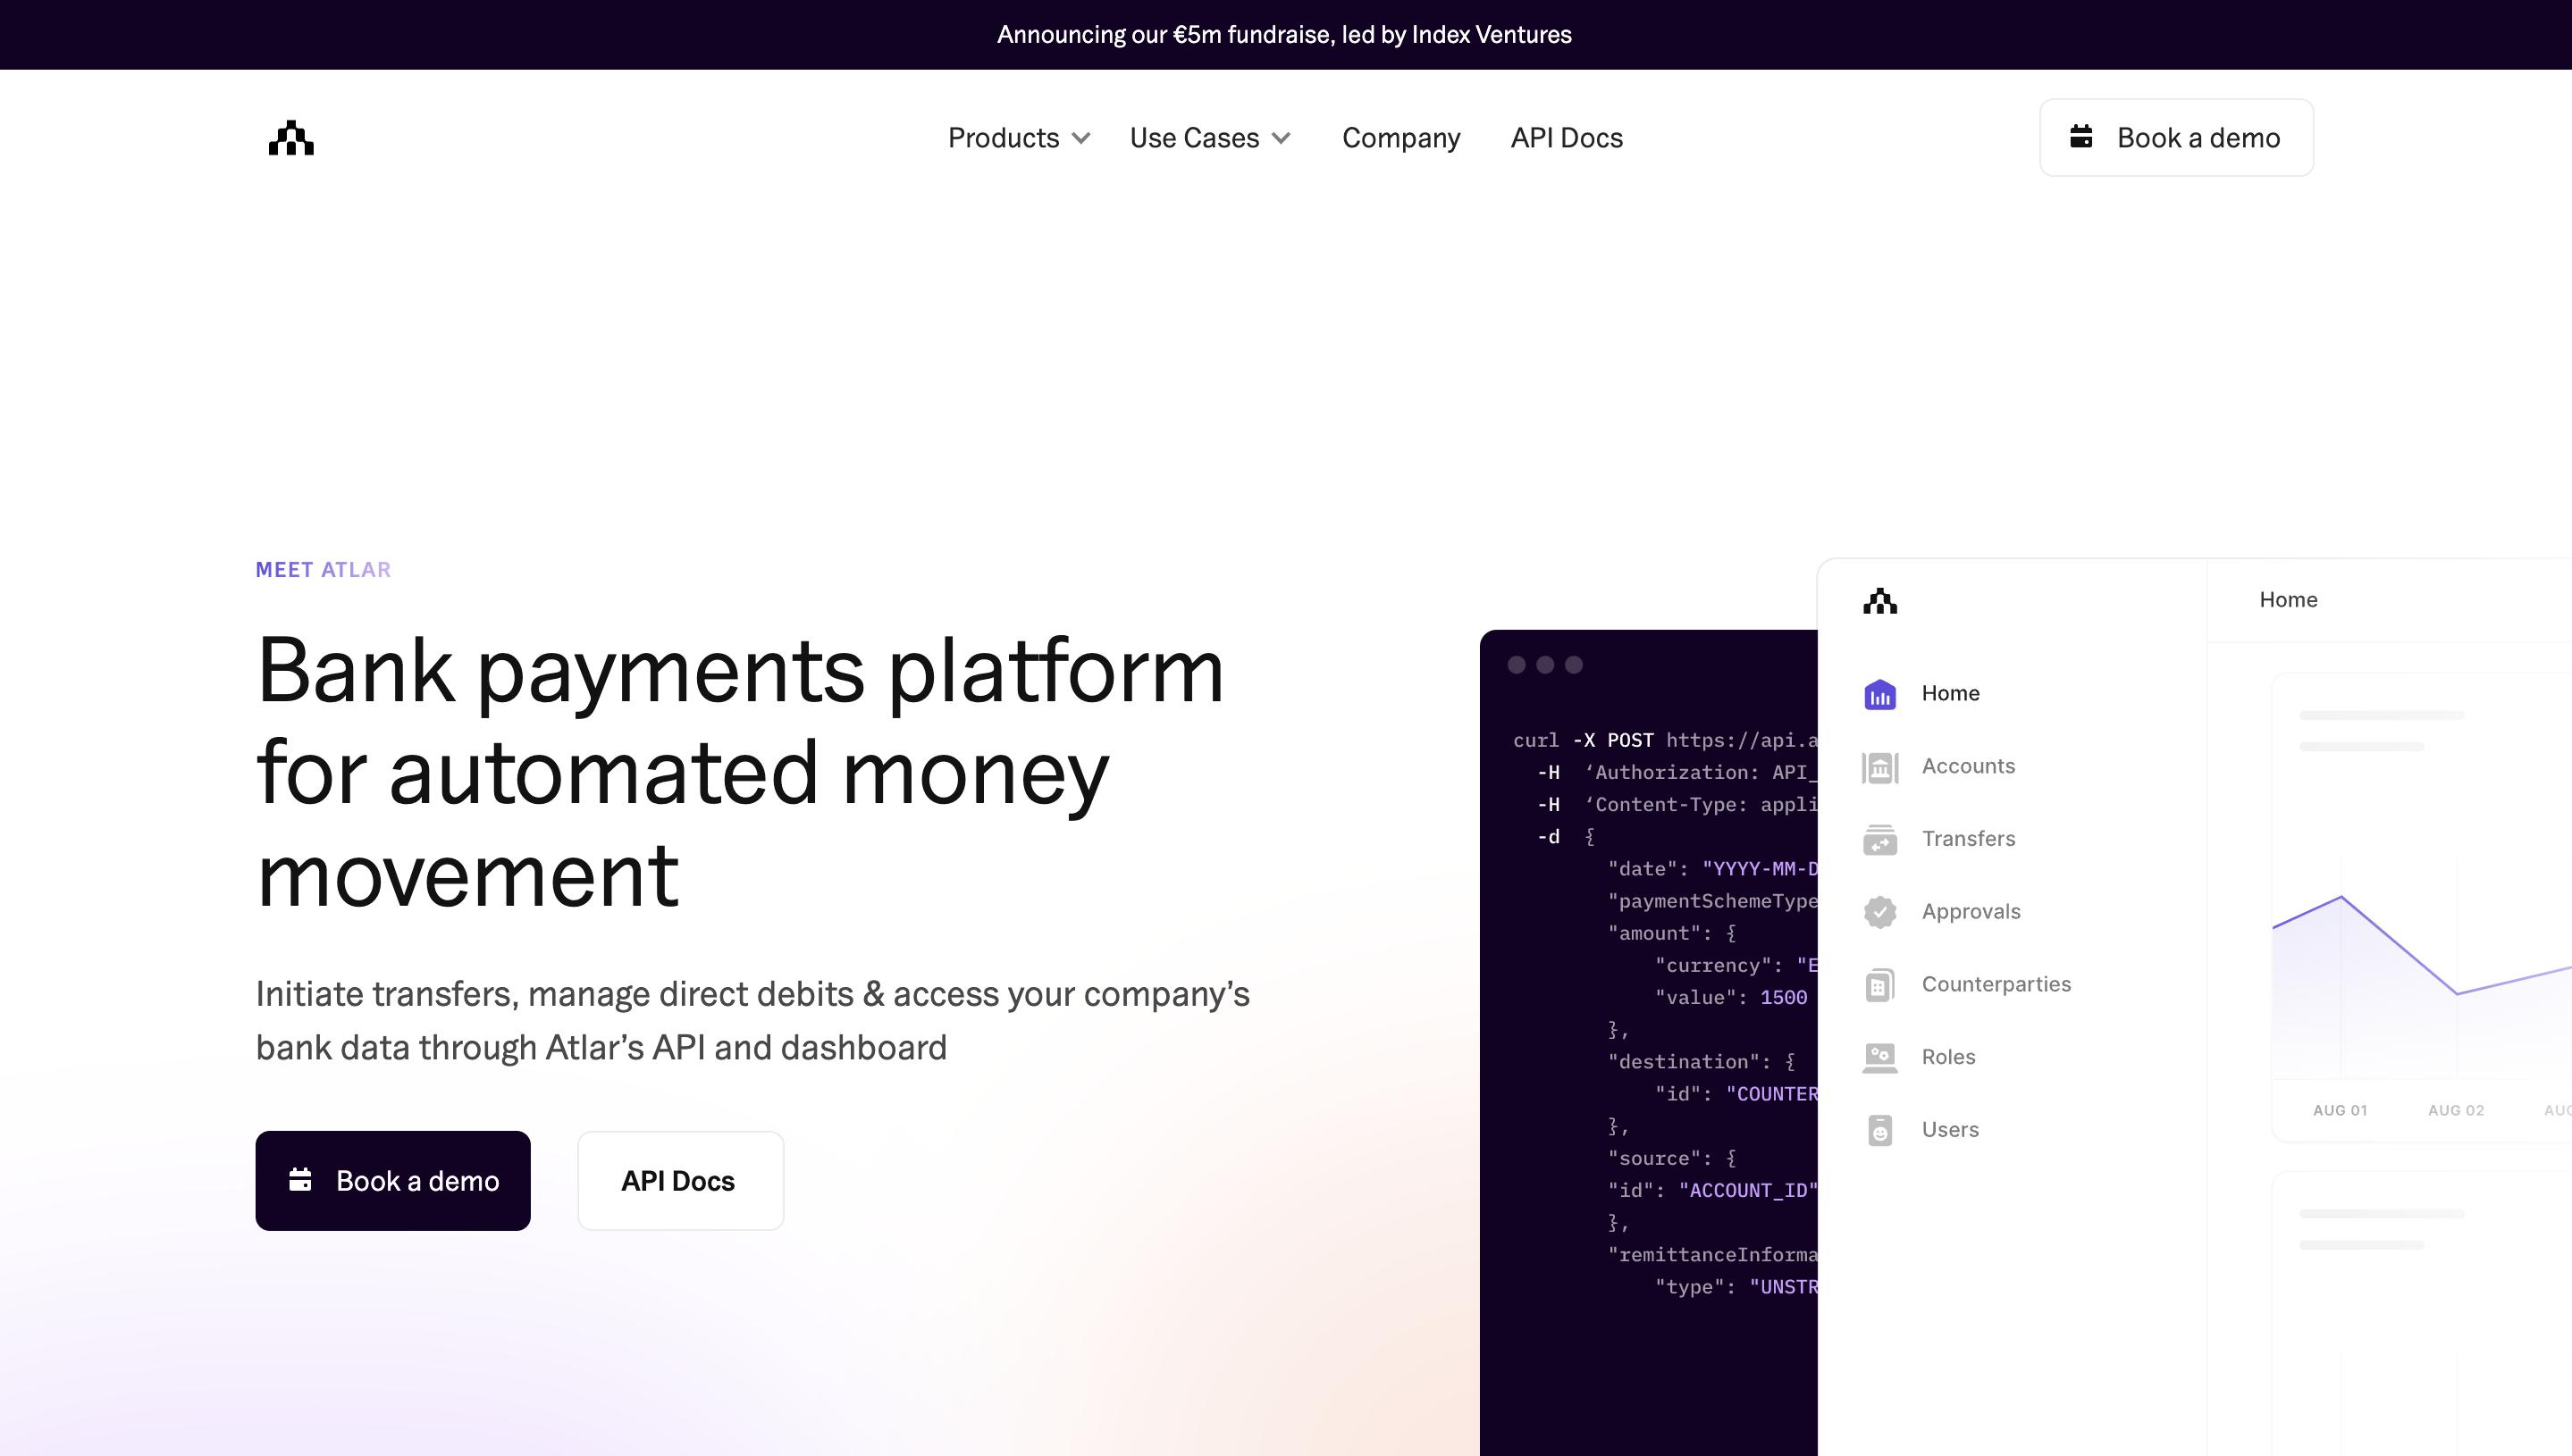Image resolution: width=2572 pixels, height=1456 pixels.
Task: Click the Roles icon in sidebar
Action: (1879, 1058)
